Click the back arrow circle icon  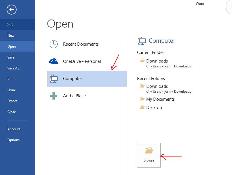[11, 10]
